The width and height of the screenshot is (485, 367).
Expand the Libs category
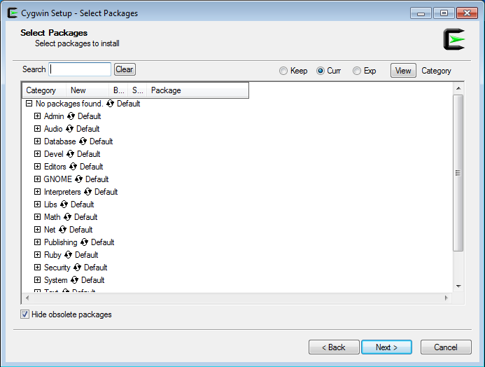click(37, 205)
